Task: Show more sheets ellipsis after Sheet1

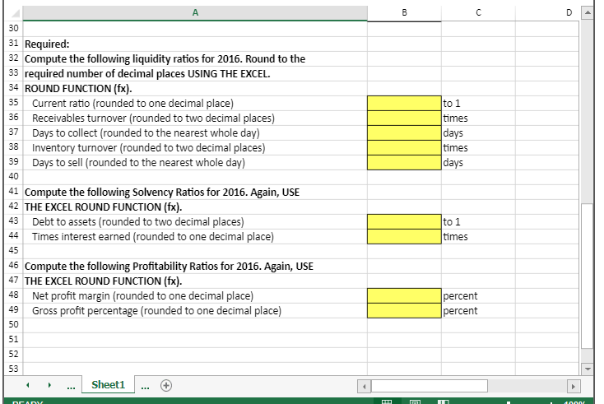Action: [x=145, y=386]
